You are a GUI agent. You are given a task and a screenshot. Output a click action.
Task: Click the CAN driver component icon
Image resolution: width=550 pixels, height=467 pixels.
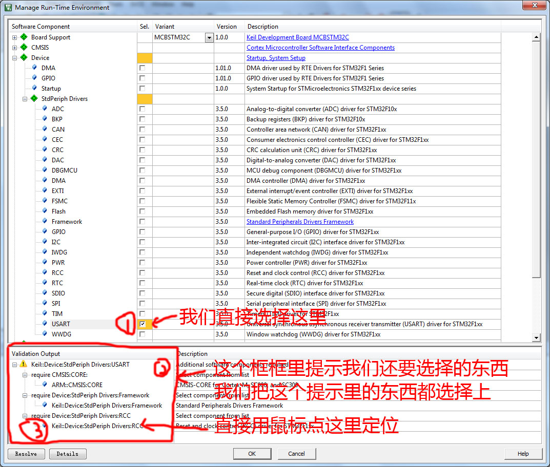pyautogui.click(x=45, y=129)
